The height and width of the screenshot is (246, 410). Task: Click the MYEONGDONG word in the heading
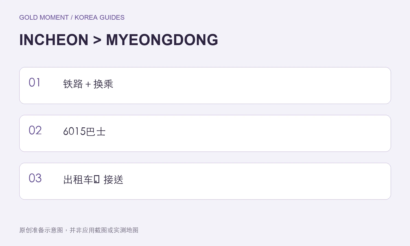pos(162,40)
